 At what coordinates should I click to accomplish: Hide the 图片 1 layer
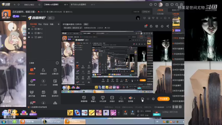[29, 33]
